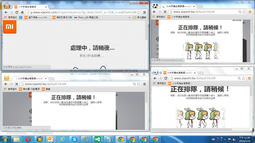Click horizontal scrollbar in bottom-right window

coord(192,129)
